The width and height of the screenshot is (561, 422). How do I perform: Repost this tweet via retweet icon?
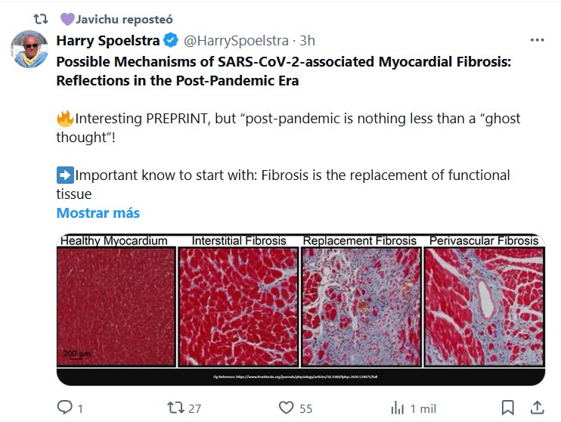(175, 408)
